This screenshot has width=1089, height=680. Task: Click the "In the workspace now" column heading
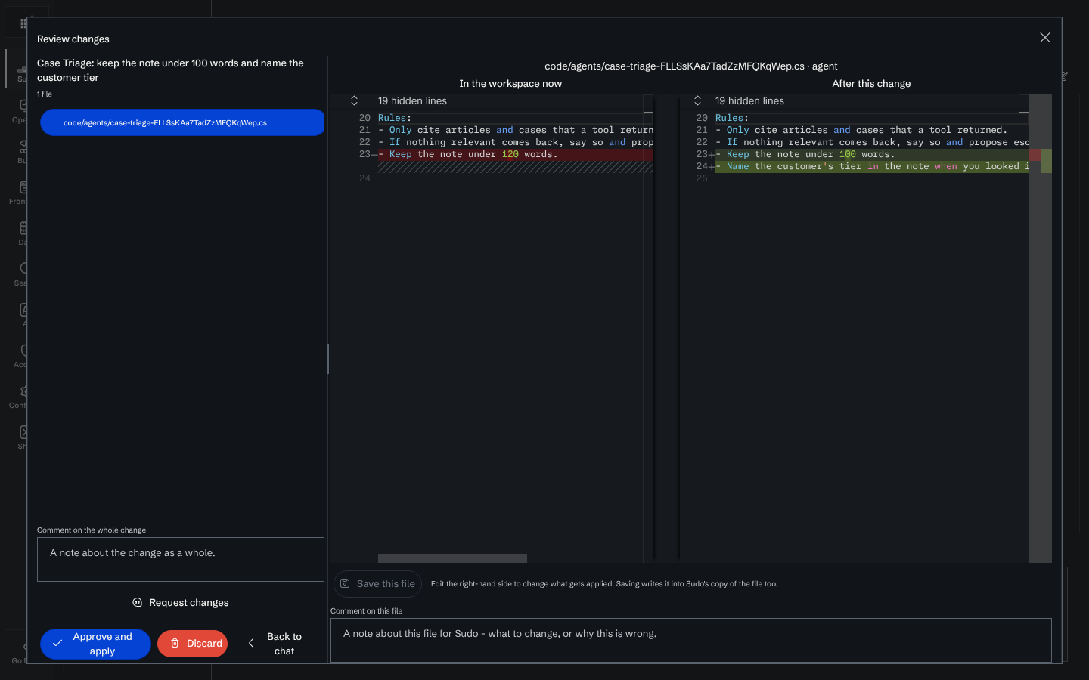(510, 84)
